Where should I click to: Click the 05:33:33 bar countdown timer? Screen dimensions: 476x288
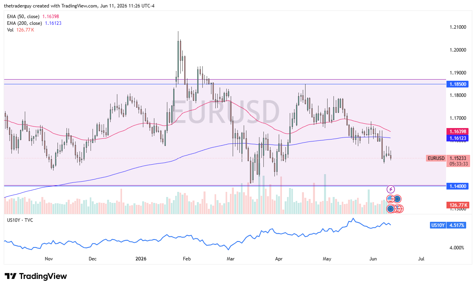(458, 164)
